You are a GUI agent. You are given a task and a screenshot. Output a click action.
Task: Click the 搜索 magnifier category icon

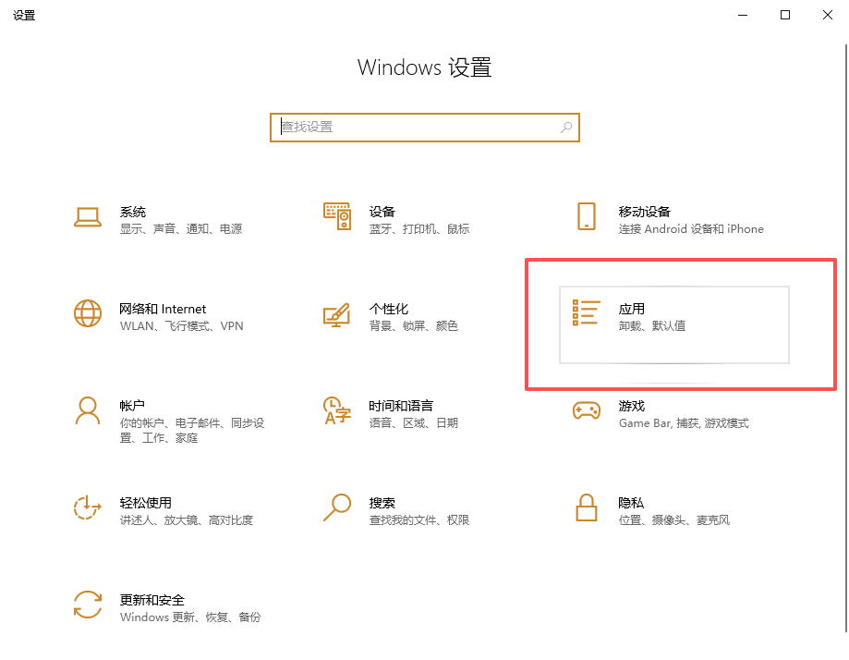337,507
